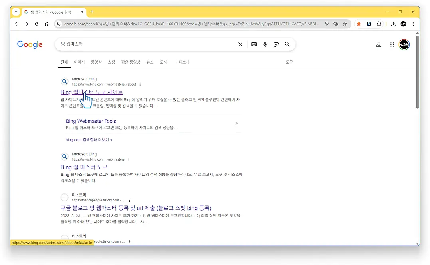This screenshot has width=430, height=265.
Task: Open Search Labs via the flask icon
Action: [x=378, y=44]
